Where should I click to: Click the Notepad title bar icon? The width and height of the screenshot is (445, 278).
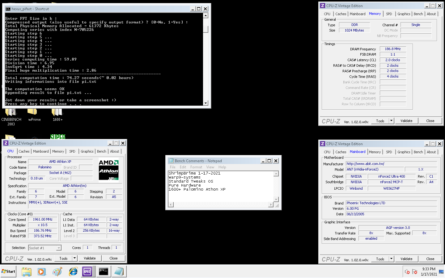coord(171,161)
